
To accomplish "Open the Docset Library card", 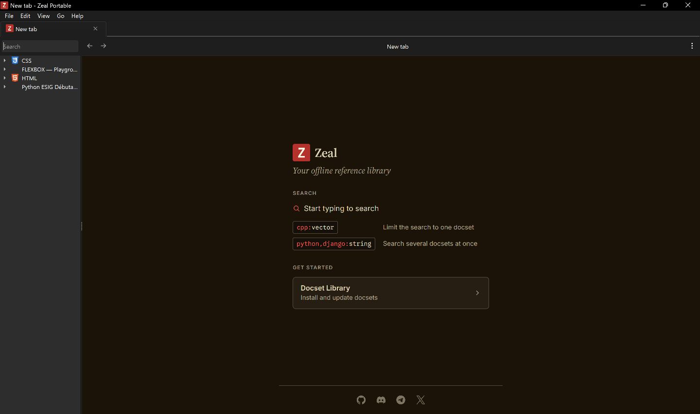I will [391, 293].
